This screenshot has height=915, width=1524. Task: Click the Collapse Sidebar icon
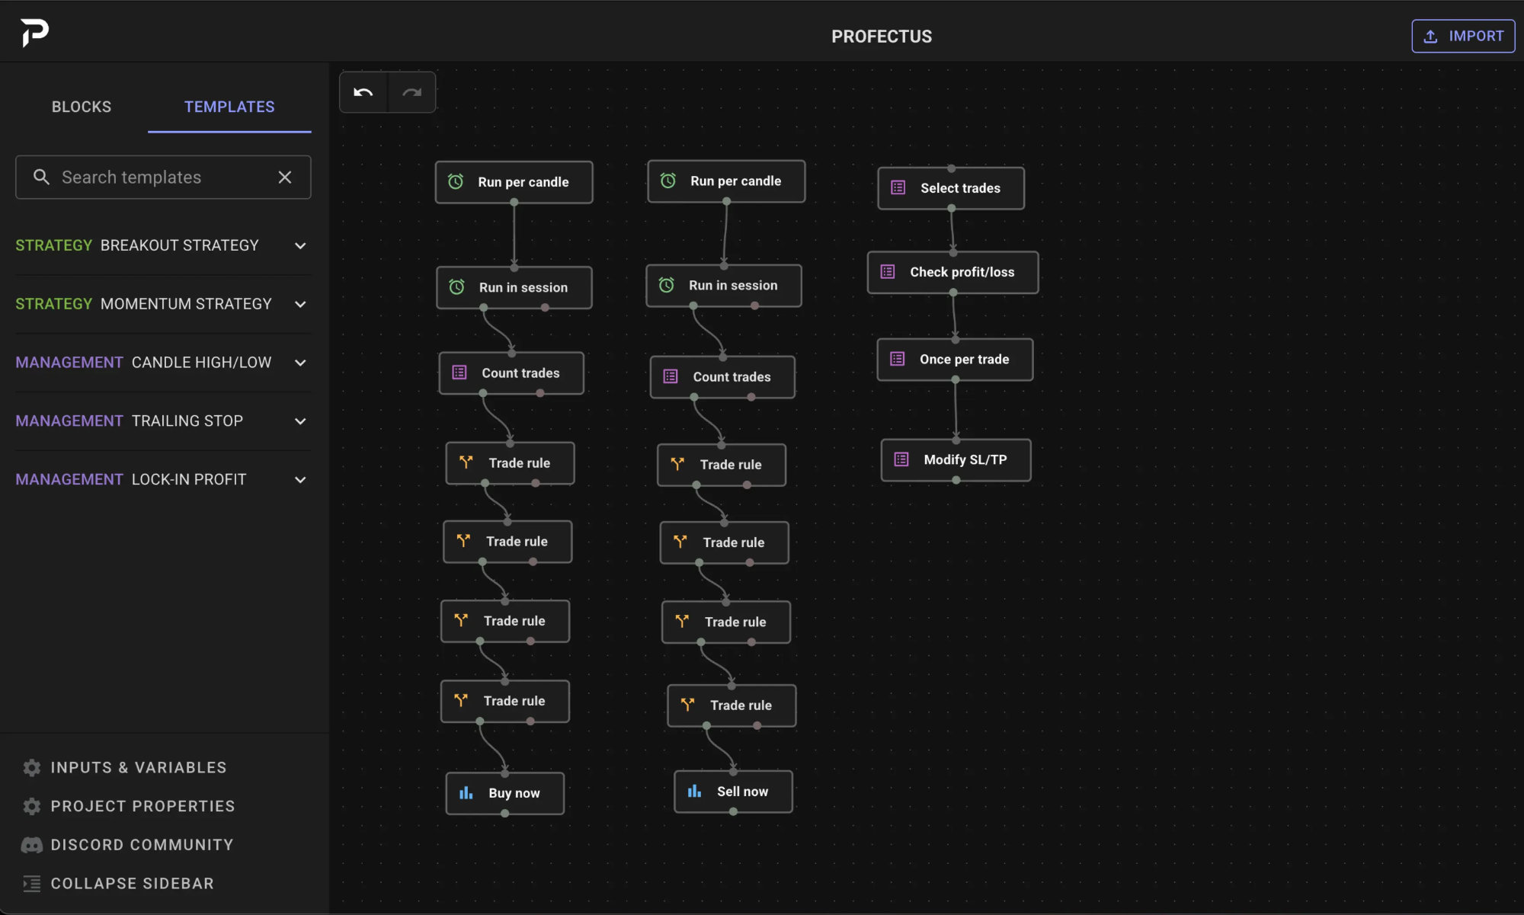coord(31,884)
